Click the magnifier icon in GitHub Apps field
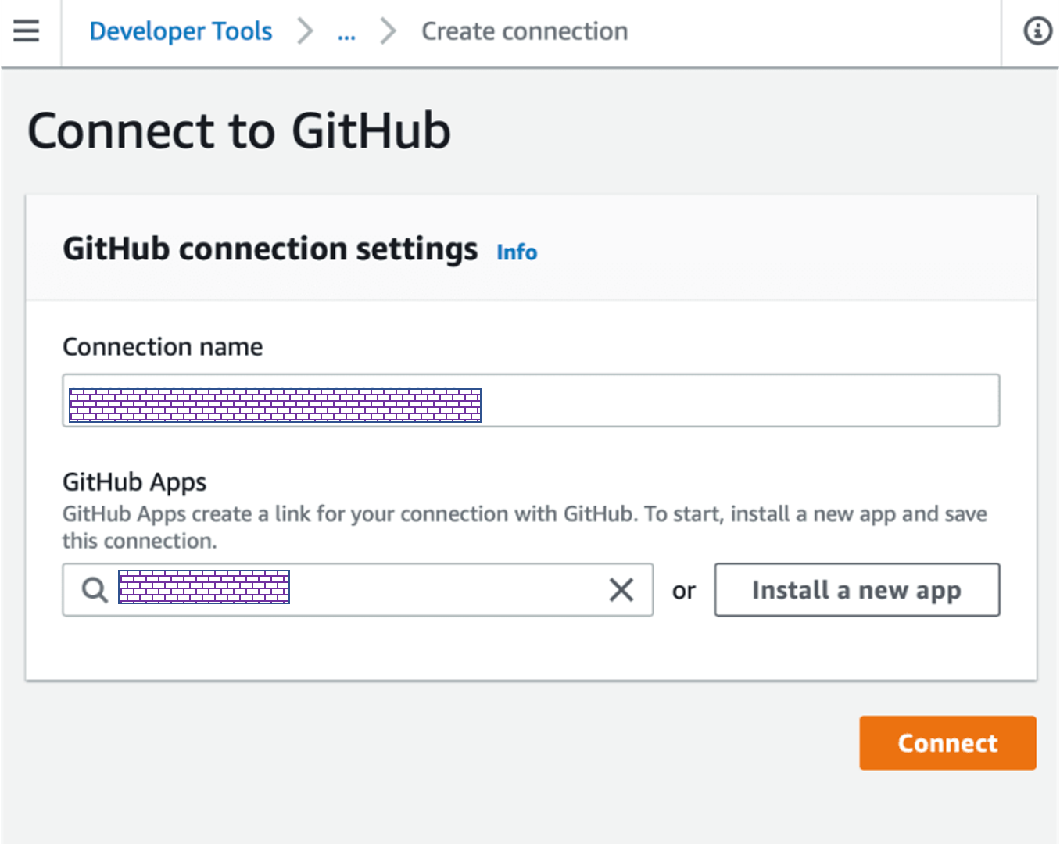 pos(95,590)
